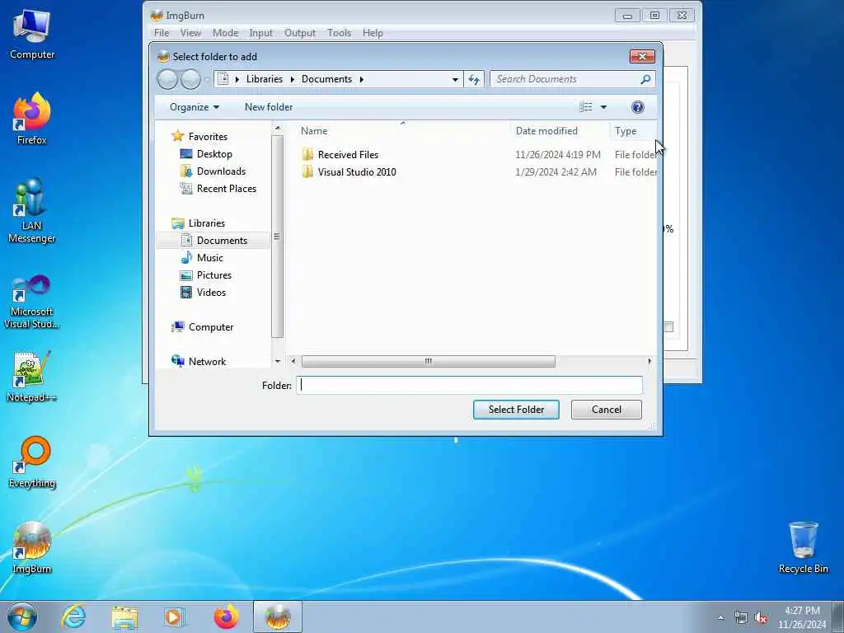
Task: Close the Select folder dialog
Action: coord(642,57)
